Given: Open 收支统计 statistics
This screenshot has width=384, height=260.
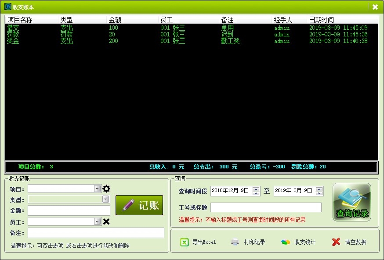Looking at the screenshot, I should pos(299,242).
